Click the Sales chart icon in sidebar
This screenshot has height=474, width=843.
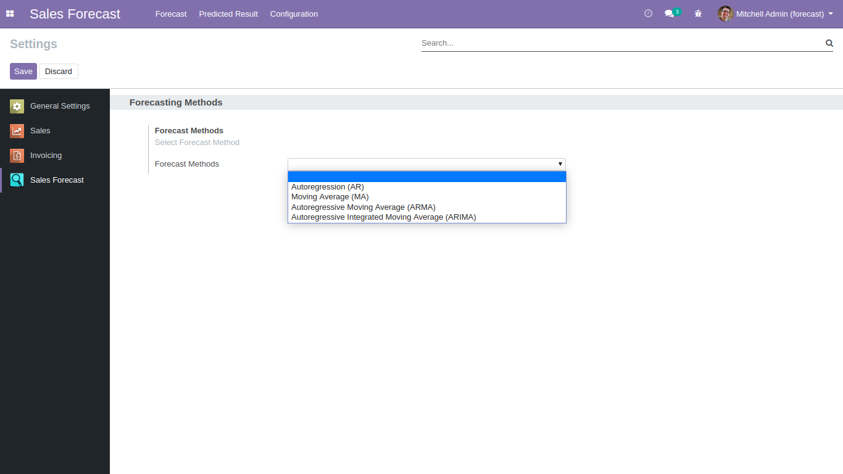point(17,131)
